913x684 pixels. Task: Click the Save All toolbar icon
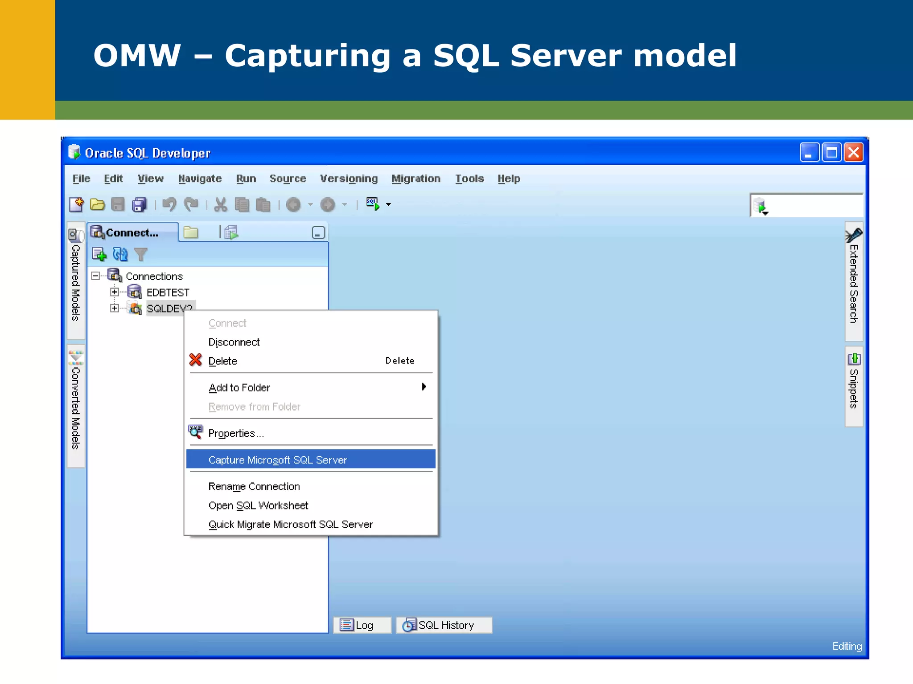click(x=139, y=204)
